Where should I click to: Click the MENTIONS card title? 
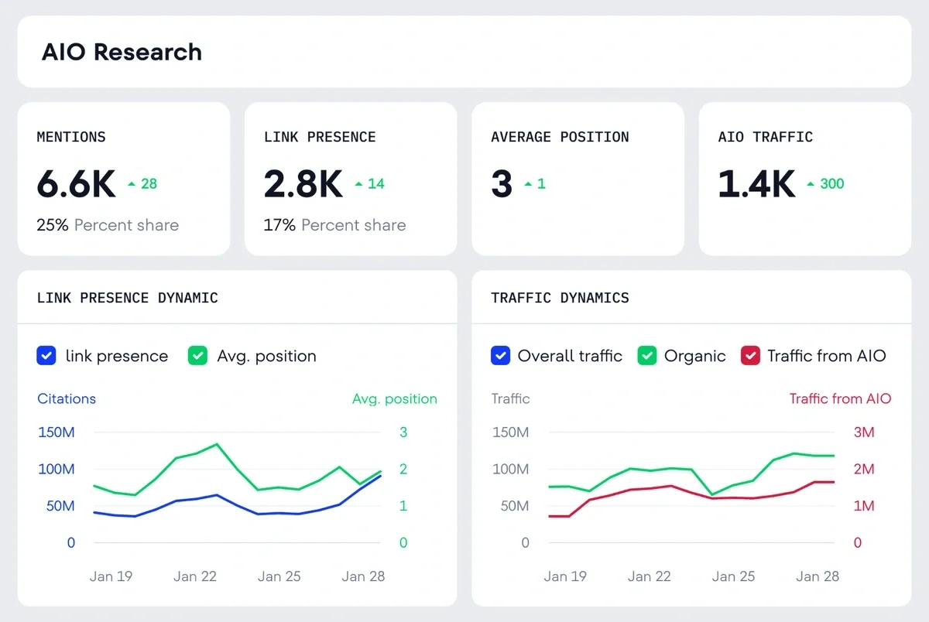71,137
